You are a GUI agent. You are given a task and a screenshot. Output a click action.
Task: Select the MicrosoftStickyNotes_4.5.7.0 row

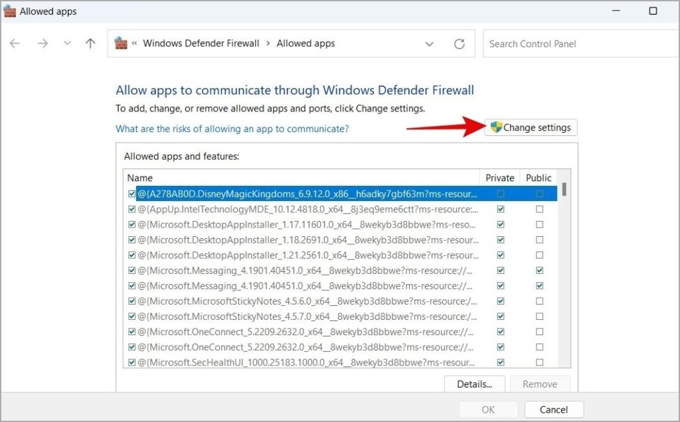pyautogui.click(x=341, y=316)
